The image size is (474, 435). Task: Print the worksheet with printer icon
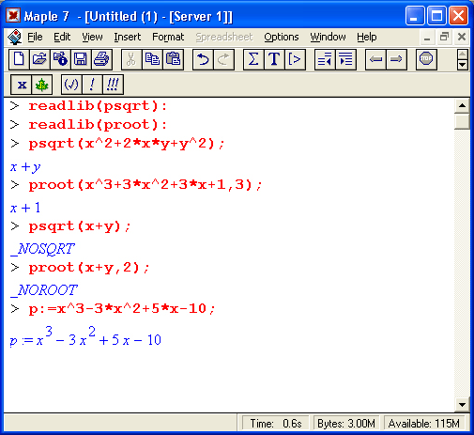tap(101, 59)
